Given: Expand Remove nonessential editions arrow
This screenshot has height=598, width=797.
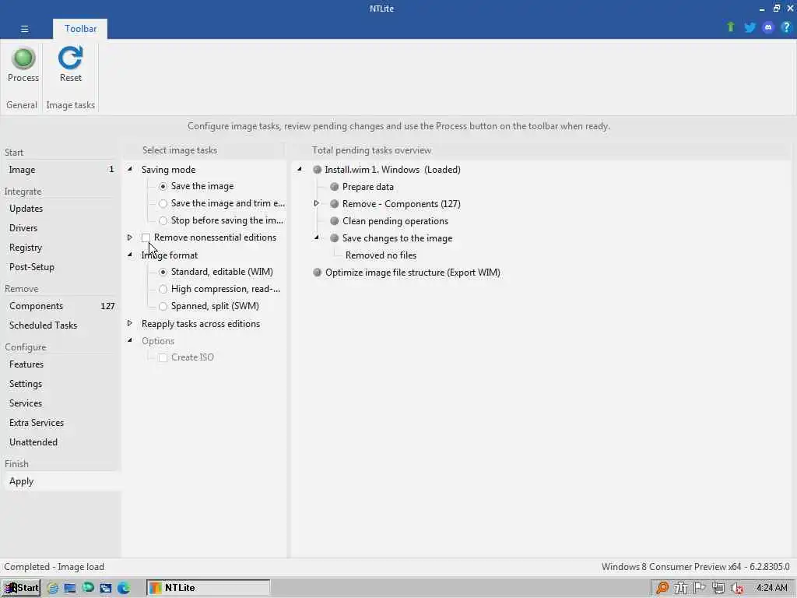Looking at the screenshot, I should coord(130,237).
